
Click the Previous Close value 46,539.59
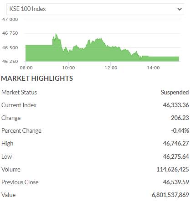(x=176, y=182)
